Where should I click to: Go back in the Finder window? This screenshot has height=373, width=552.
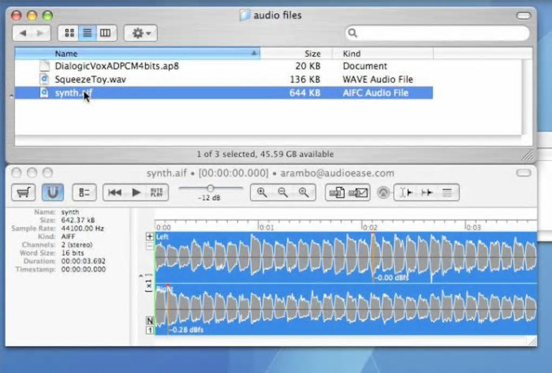click(x=23, y=33)
